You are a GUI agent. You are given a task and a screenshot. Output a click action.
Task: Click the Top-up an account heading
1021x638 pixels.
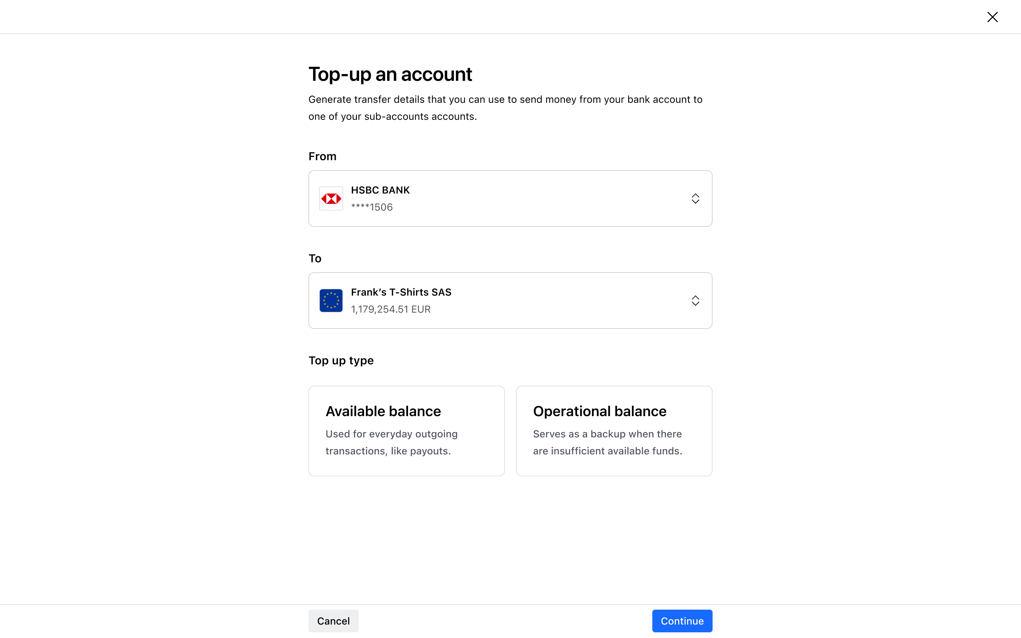point(390,74)
